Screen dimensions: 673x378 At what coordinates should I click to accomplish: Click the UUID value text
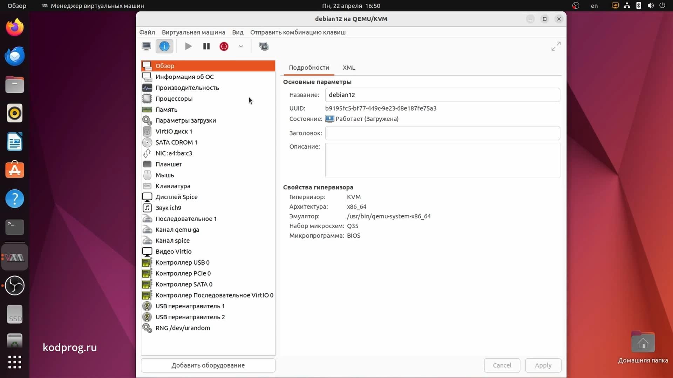(381, 108)
